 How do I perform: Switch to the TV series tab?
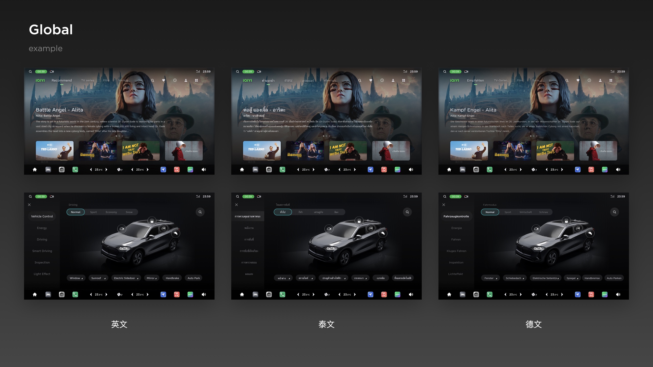(88, 80)
